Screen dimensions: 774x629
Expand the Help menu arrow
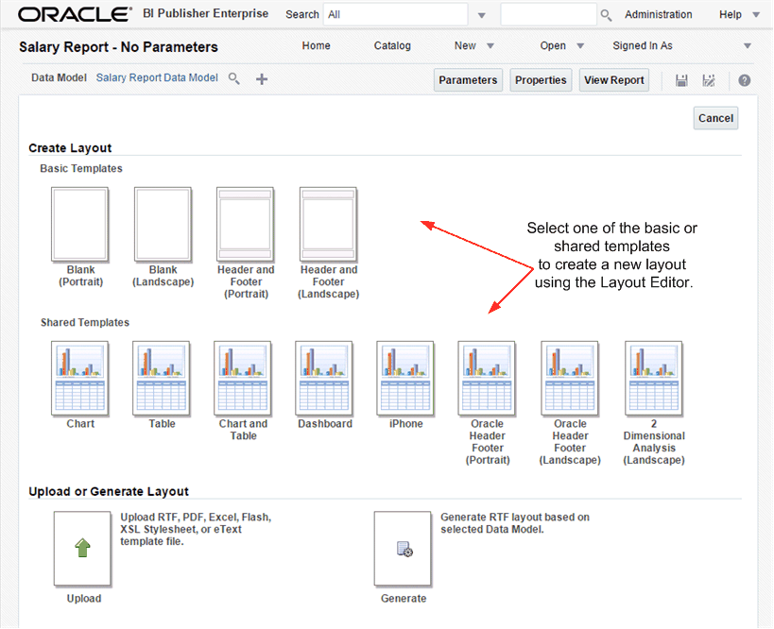click(x=756, y=15)
